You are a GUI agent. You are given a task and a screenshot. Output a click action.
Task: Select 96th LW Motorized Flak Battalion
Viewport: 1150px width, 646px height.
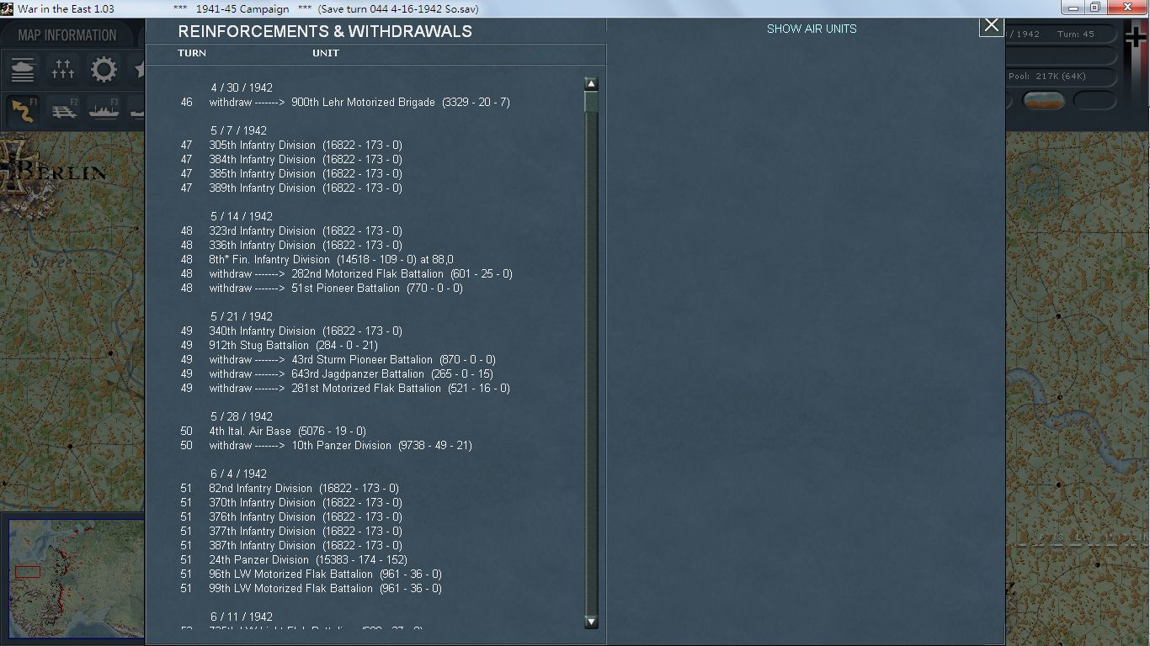[x=325, y=575]
